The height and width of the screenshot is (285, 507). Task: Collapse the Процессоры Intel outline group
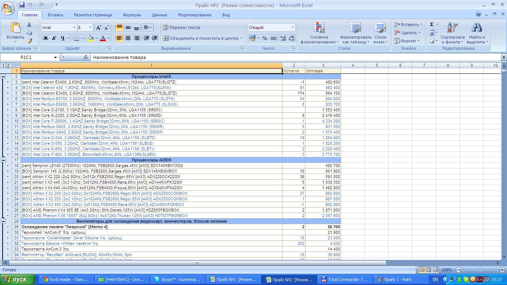3,77
